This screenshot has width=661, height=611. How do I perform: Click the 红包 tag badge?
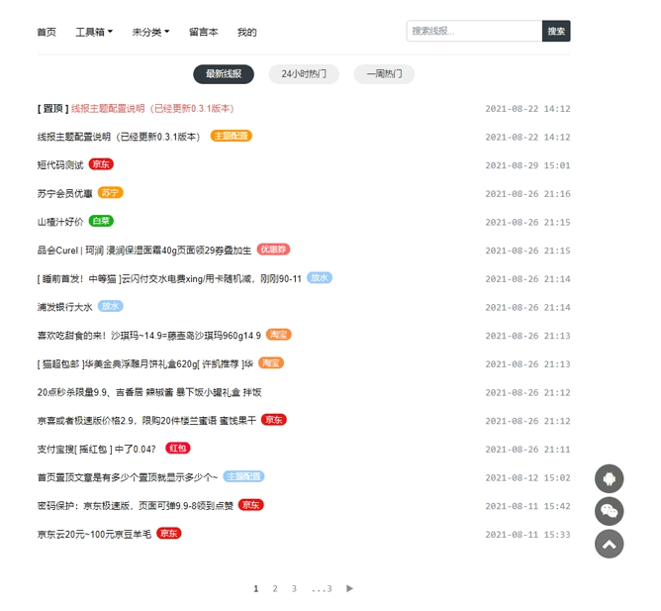pyautogui.click(x=177, y=448)
